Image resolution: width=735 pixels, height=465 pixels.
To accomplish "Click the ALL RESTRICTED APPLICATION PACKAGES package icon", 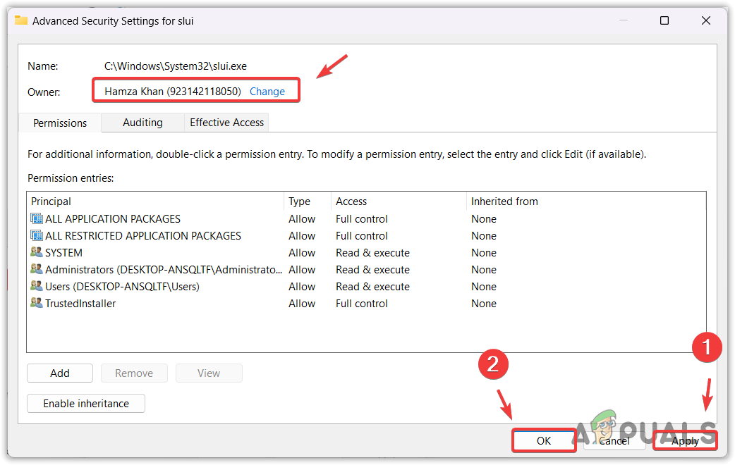I will point(36,235).
